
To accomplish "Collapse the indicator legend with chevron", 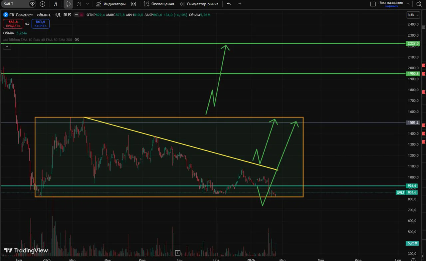I will 7,47.
